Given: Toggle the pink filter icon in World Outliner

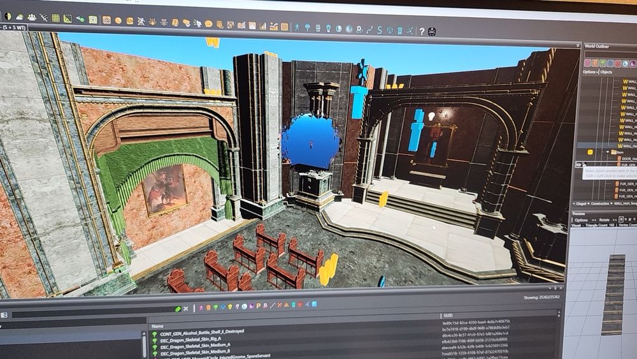Looking at the screenshot, I should point(587,63).
